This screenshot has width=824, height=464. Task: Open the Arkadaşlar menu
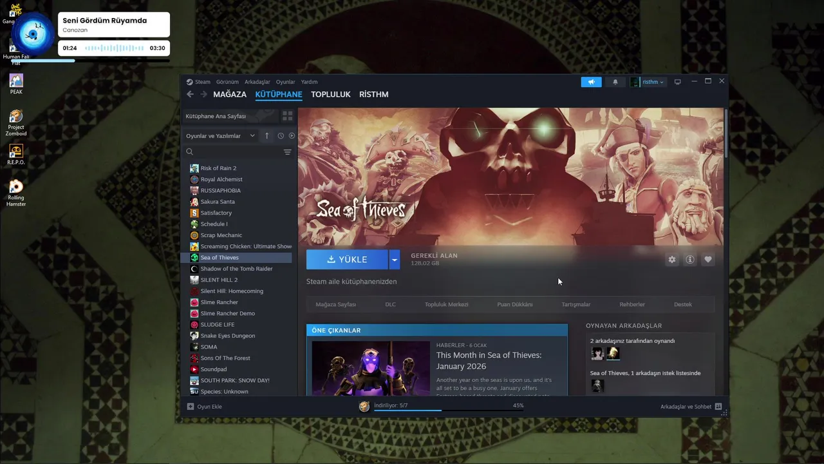(257, 82)
